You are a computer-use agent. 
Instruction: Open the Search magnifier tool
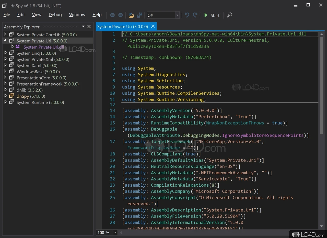230,15
